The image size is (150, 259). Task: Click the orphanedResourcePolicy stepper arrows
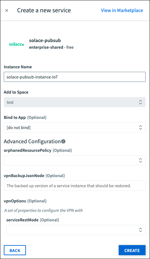[141, 160]
